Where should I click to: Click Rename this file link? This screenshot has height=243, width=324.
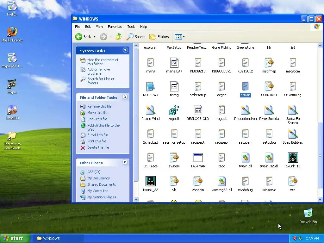click(99, 106)
